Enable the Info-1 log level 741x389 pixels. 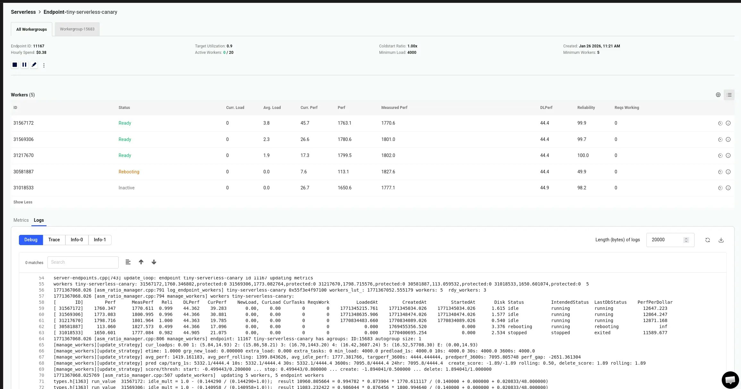tap(100, 240)
